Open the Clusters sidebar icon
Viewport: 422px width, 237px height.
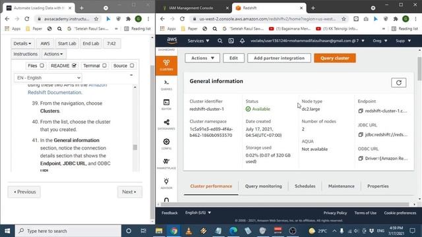(166, 65)
